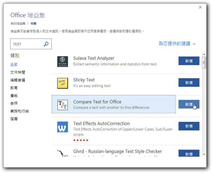The width and height of the screenshot is (212, 173).
Task: Click 'Extract semantic information and statistics' description
Action: pos(115,64)
